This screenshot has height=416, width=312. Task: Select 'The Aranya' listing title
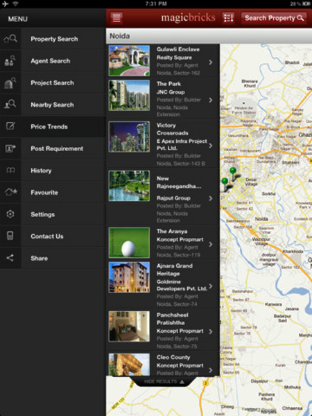[172, 232]
